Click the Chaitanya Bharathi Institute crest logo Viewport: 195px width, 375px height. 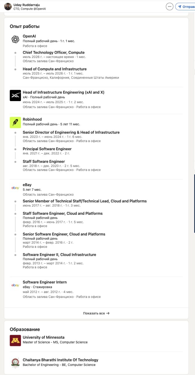pyautogui.click(x=15, y=363)
